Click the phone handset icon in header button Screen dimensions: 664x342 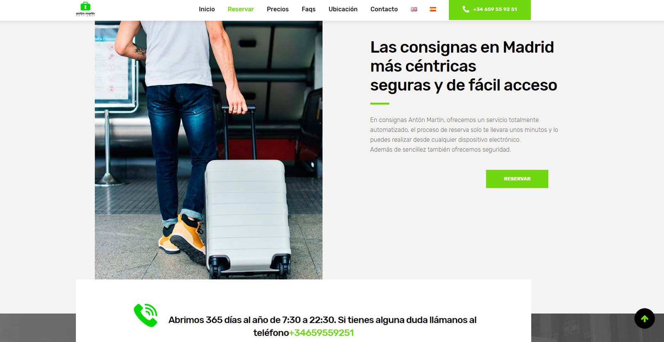click(466, 9)
